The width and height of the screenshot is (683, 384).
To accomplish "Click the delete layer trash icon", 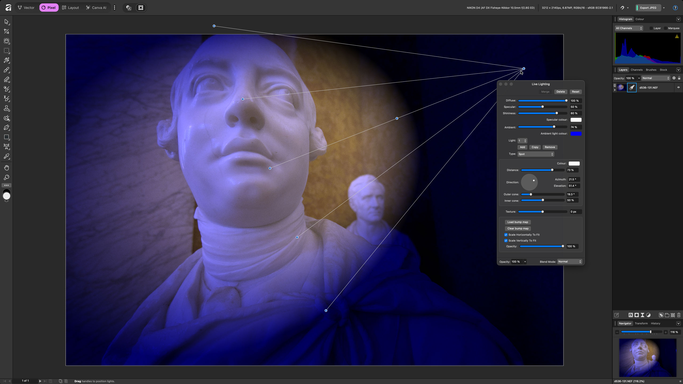I will click(x=679, y=315).
